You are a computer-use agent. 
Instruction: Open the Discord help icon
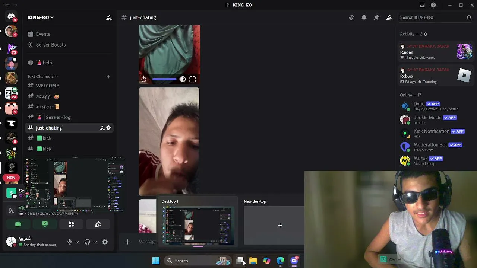[x=433, y=5]
